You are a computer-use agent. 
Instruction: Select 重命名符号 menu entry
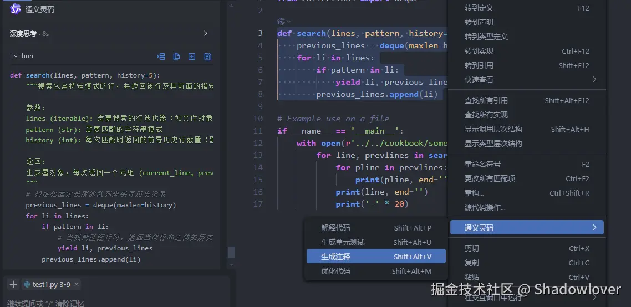coord(526,164)
